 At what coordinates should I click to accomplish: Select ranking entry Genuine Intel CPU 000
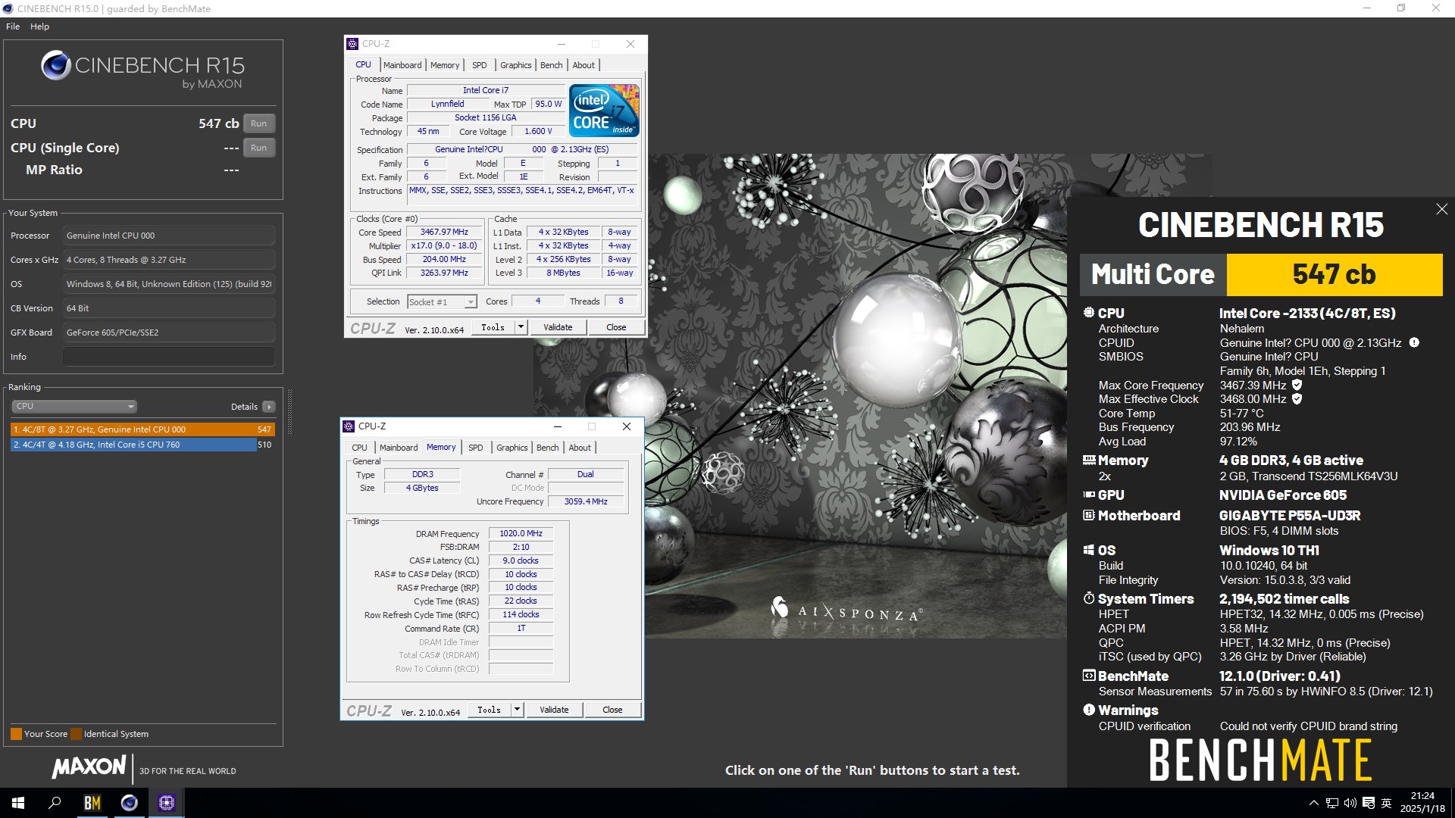pyautogui.click(x=142, y=429)
